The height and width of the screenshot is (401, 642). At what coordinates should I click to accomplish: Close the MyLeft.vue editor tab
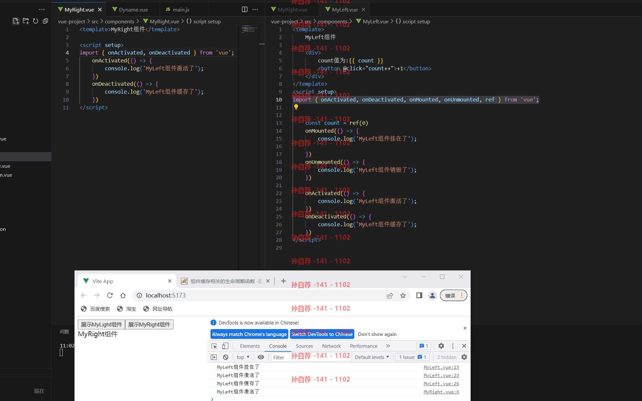(363, 10)
